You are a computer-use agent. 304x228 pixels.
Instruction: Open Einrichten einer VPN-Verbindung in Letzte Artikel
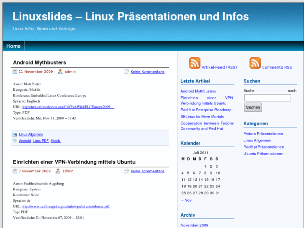pyautogui.click(x=207, y=100)
